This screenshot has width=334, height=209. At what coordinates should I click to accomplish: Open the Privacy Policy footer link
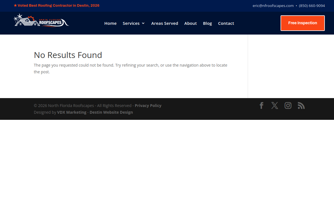click(148, 106)
